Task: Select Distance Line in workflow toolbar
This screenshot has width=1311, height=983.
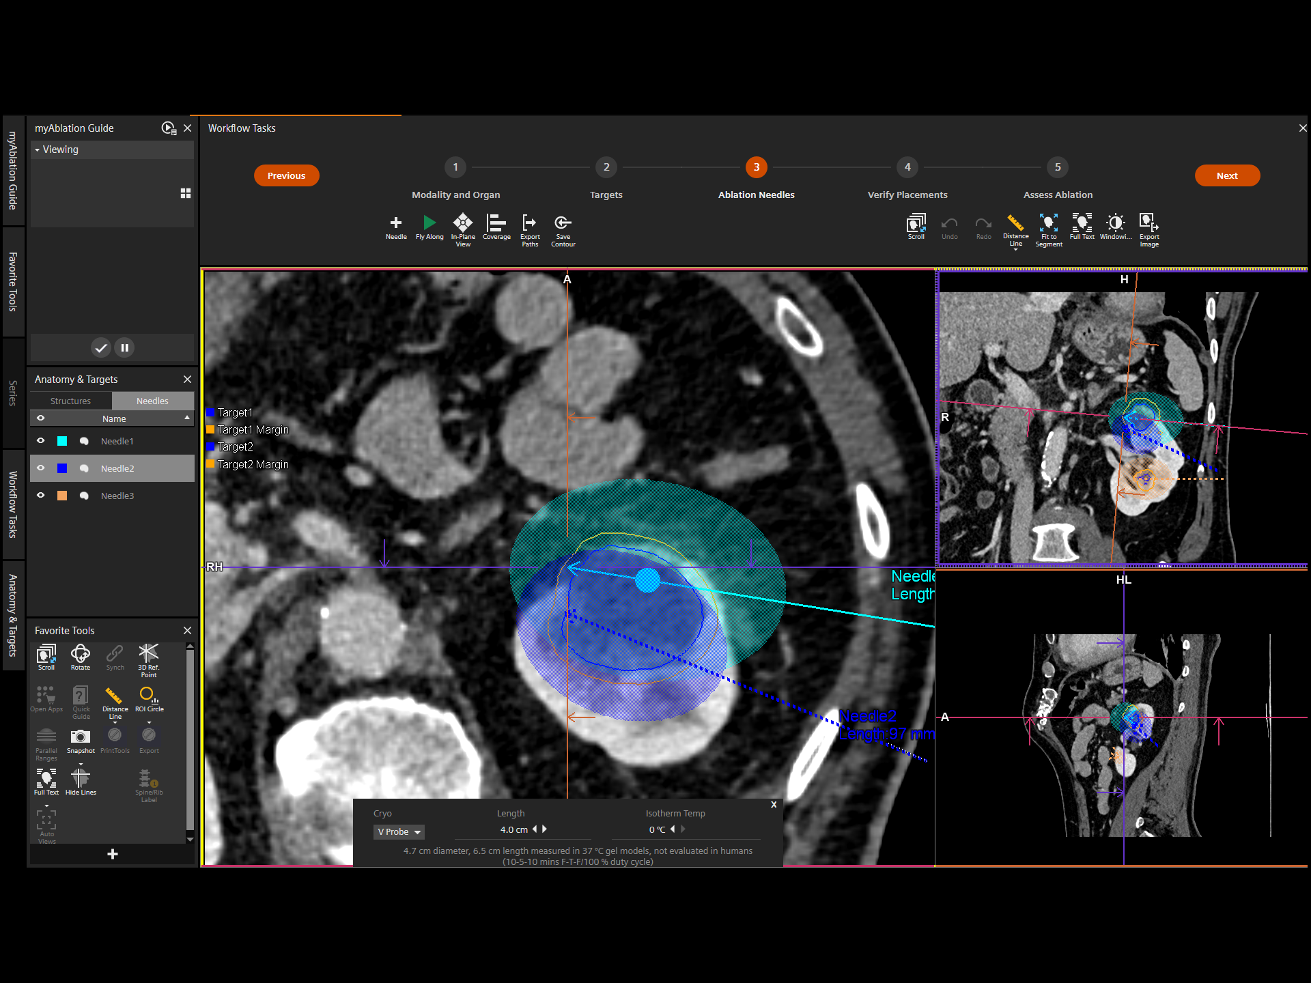Action: coord(1016,229)
